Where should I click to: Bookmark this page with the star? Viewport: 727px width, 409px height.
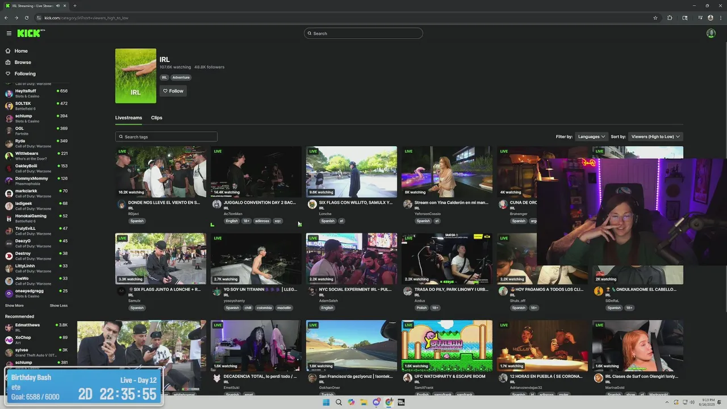(x=655, y=18)
